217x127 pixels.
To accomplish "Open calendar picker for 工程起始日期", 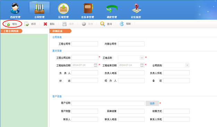I will pyautogui.click(x=95, y=65).
